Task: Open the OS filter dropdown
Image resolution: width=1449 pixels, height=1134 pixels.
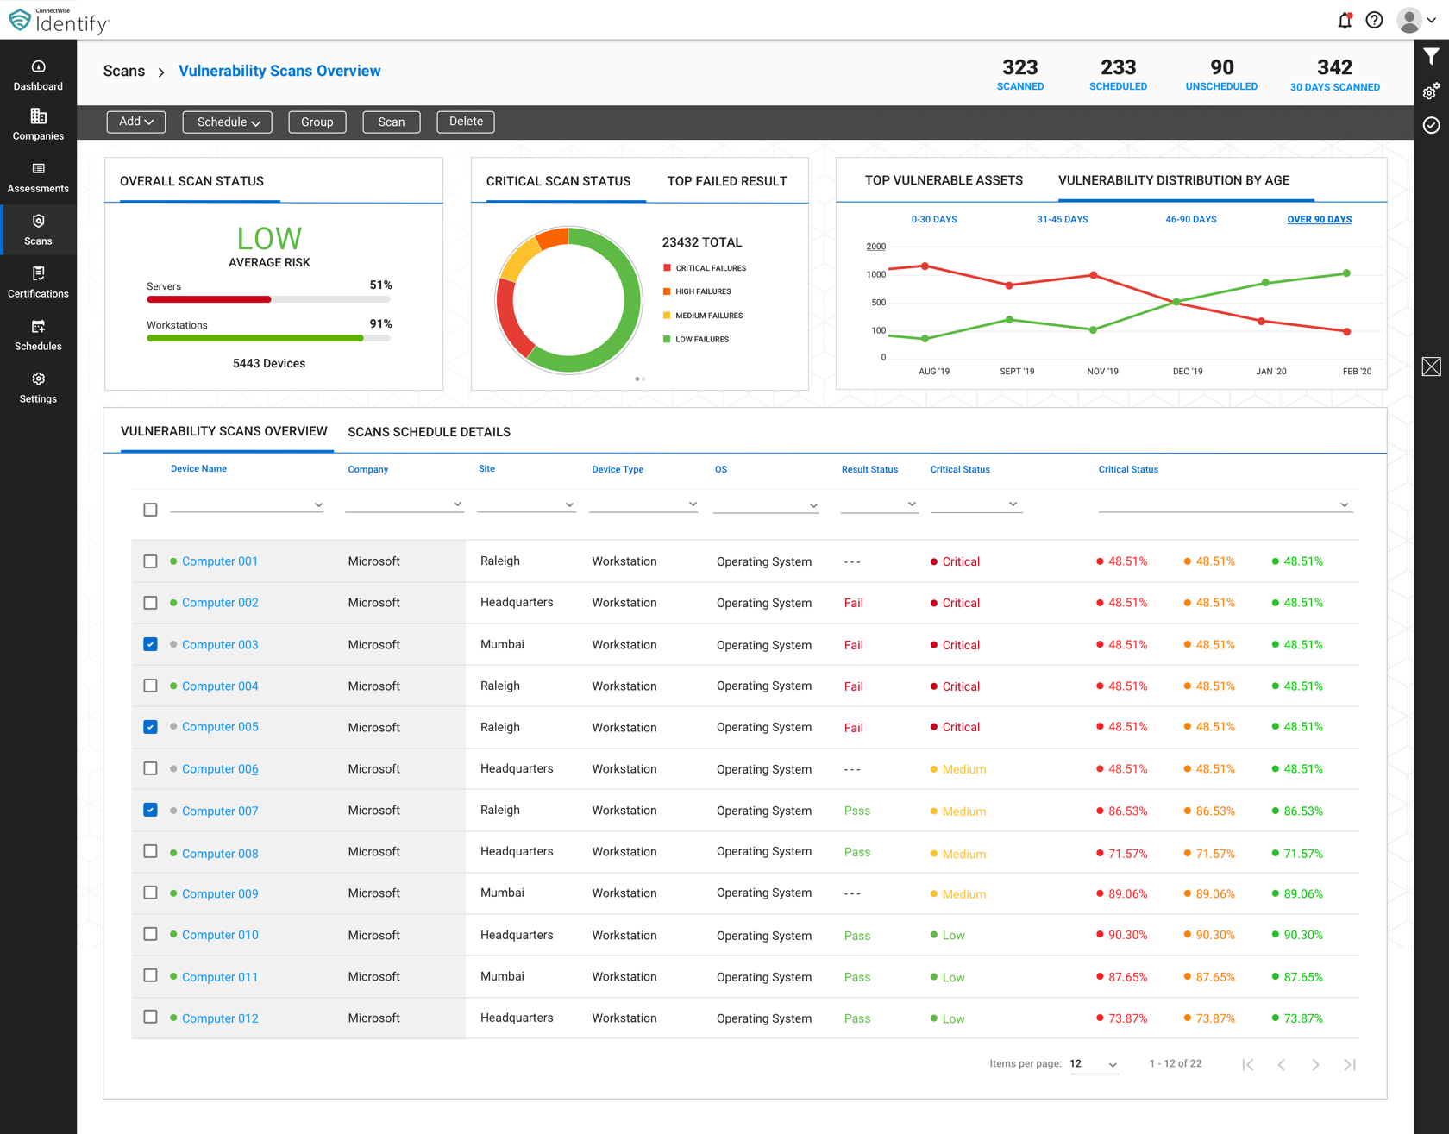Action: click(766, 504)
